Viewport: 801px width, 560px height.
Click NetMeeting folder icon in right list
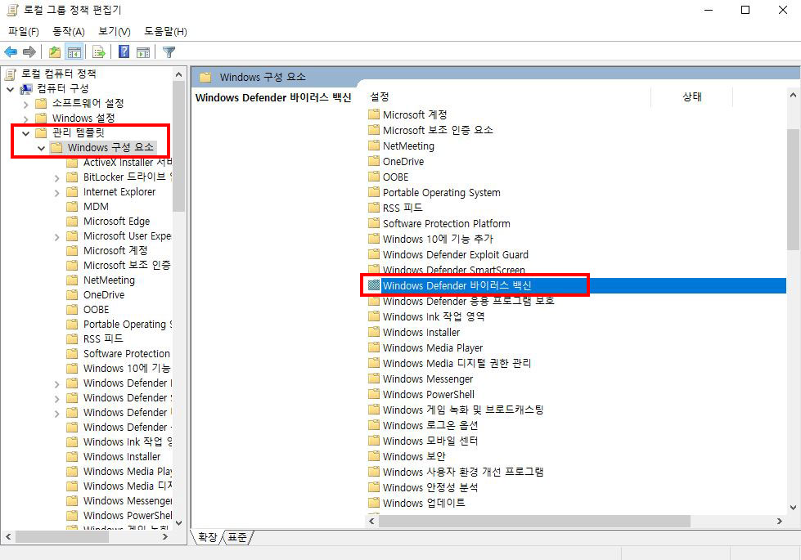point(374,146)
